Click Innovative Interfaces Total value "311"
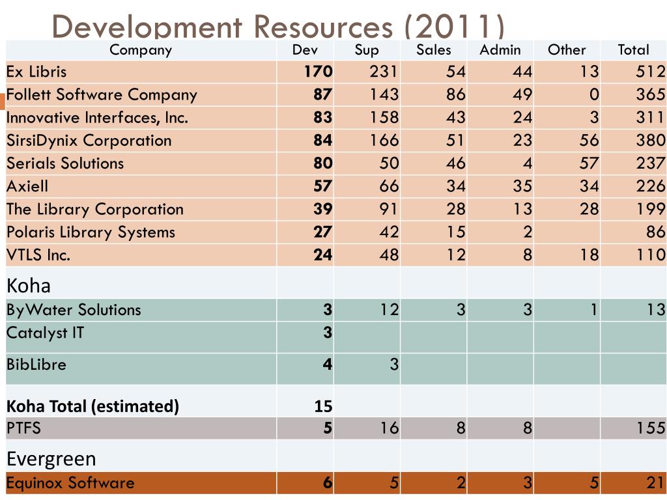Image resolution: width=667 pixels, height=500 pixels. point(651,117)
